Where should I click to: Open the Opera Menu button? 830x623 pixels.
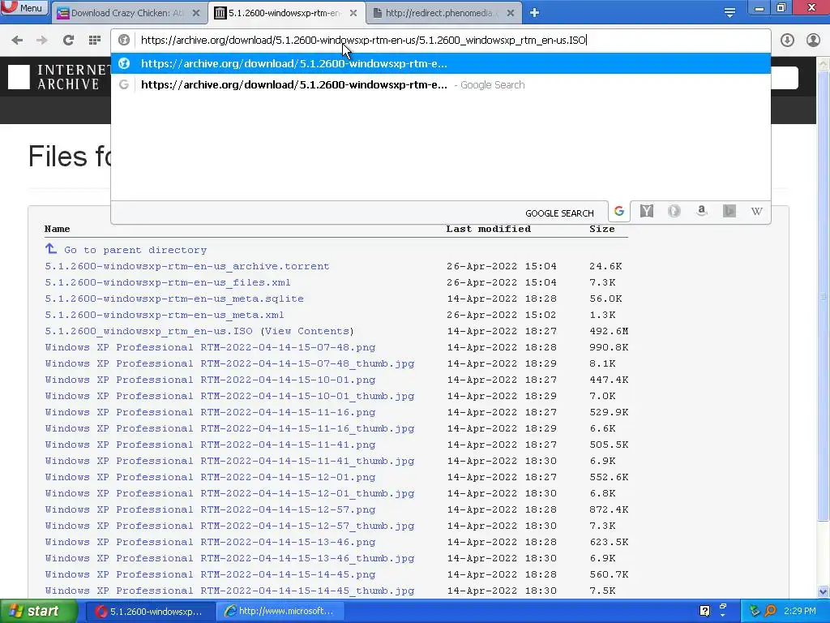coord(24,7)
